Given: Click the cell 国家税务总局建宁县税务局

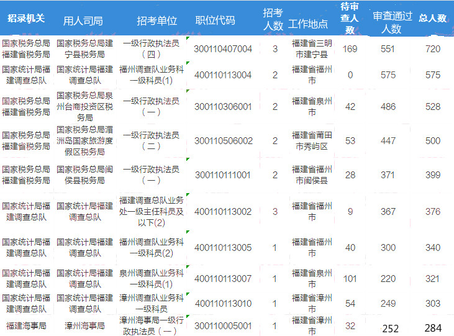Looking at the screenshot, I should click(85, 49).
